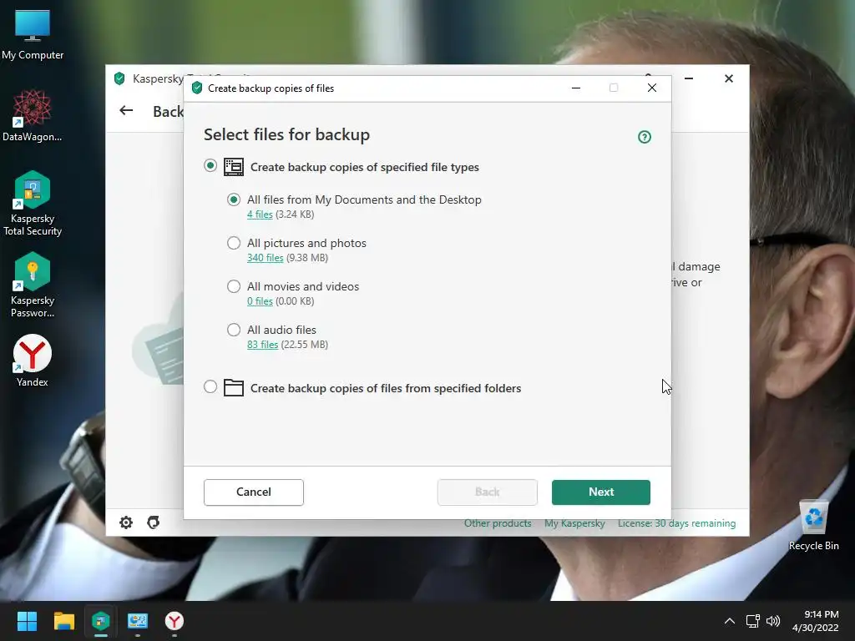The width and height of the screenshot is (855, 641).
Task: Select 'Create backup copies of files from specified folders'
Action: coord(210,387)
